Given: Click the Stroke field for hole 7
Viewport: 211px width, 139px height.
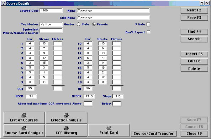Looking at the screenshot, I should tap(44, 73).
